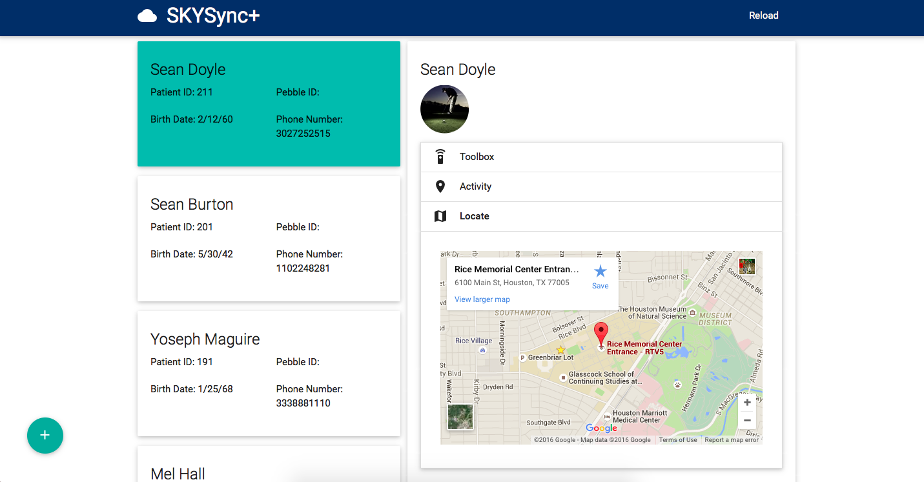Click the Google logo on the map
924x482 pixels.
pyautogui.click(x=602, y=428)
